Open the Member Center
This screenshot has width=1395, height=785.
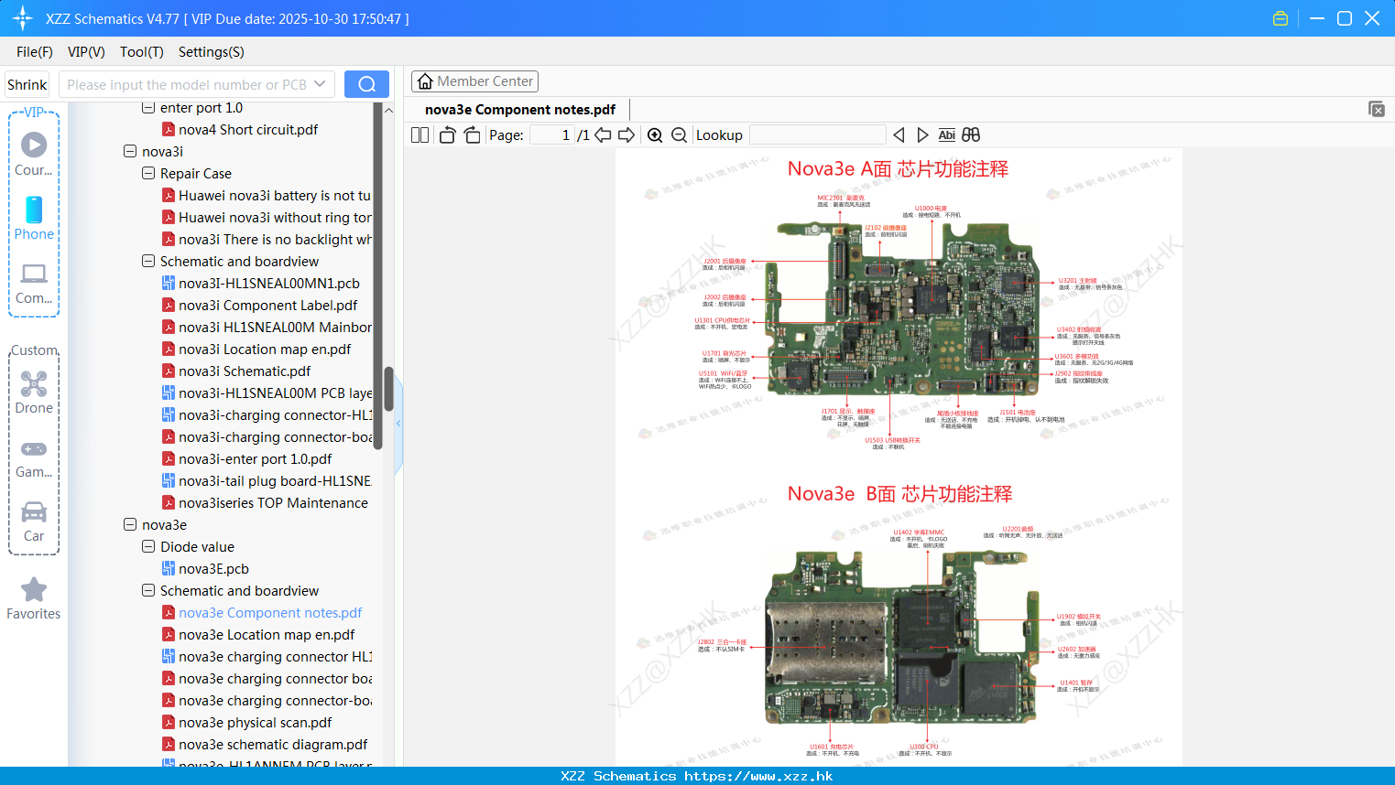[x=474, y=81]
